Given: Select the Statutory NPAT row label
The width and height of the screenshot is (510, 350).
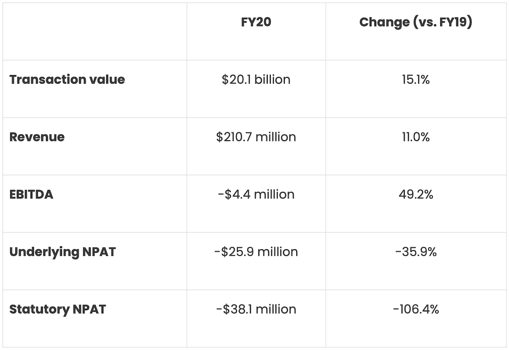Looking at the screenshot, I should point(57,309).
